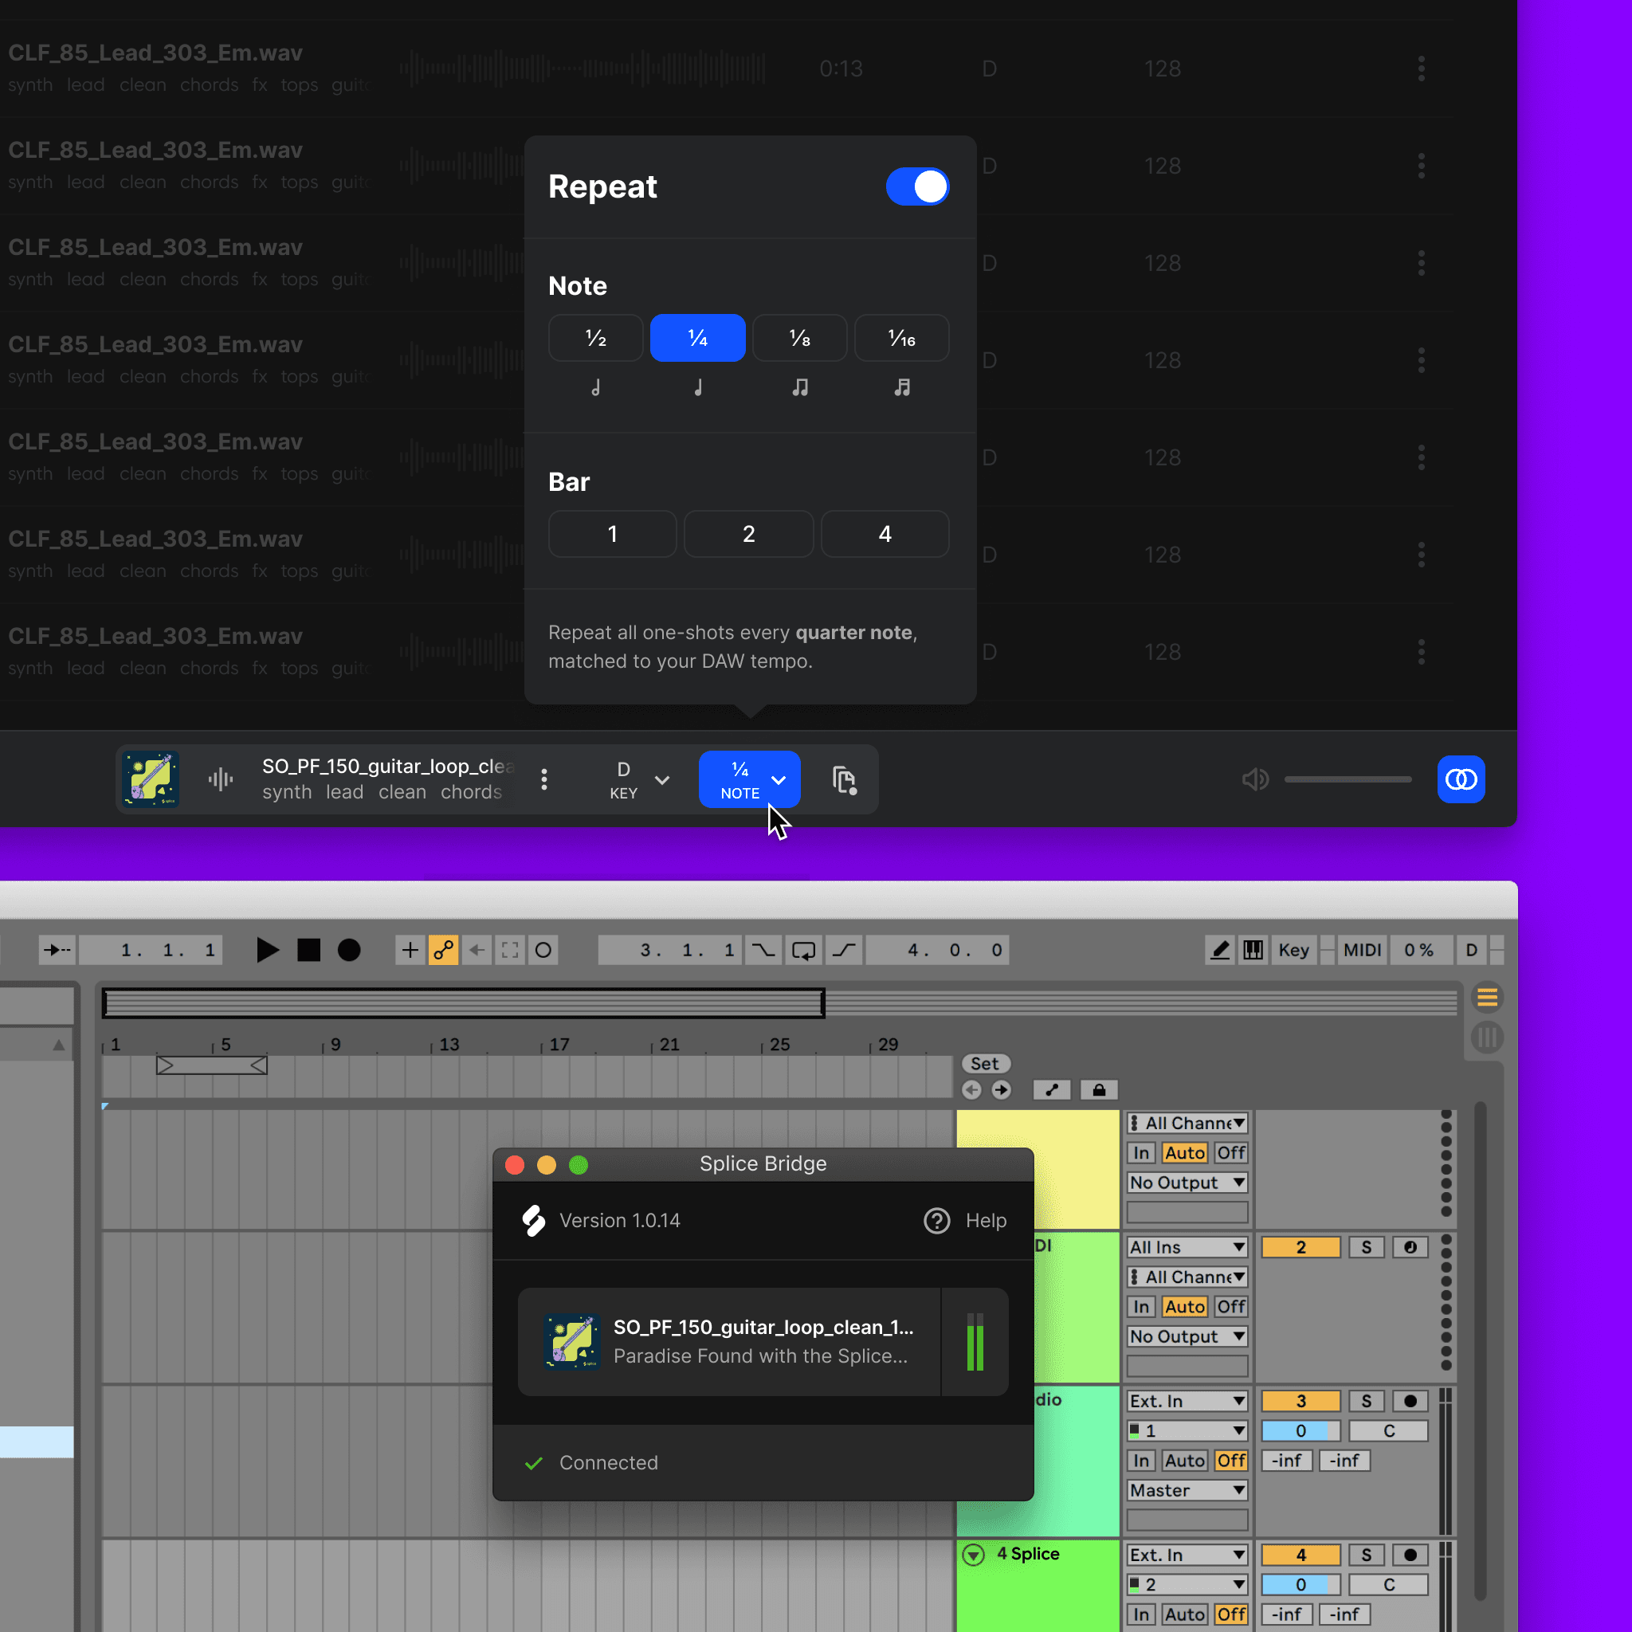This screenshot has width=1632, height=1632.
Task: Click the copy-to-DAW clipboard icon
Action: (x=844, y=779)
